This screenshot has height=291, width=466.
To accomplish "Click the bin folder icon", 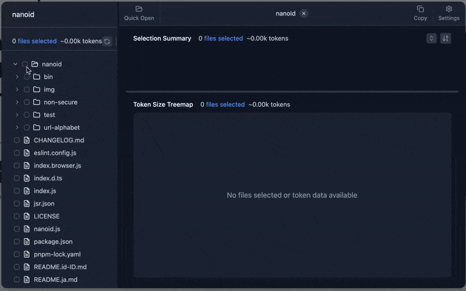I will [37, 77].
